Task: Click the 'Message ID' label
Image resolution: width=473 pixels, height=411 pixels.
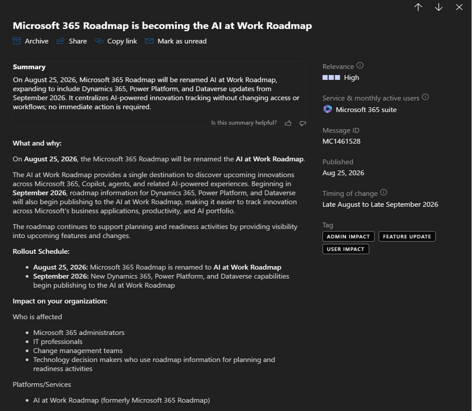Action: click(341, 130)
